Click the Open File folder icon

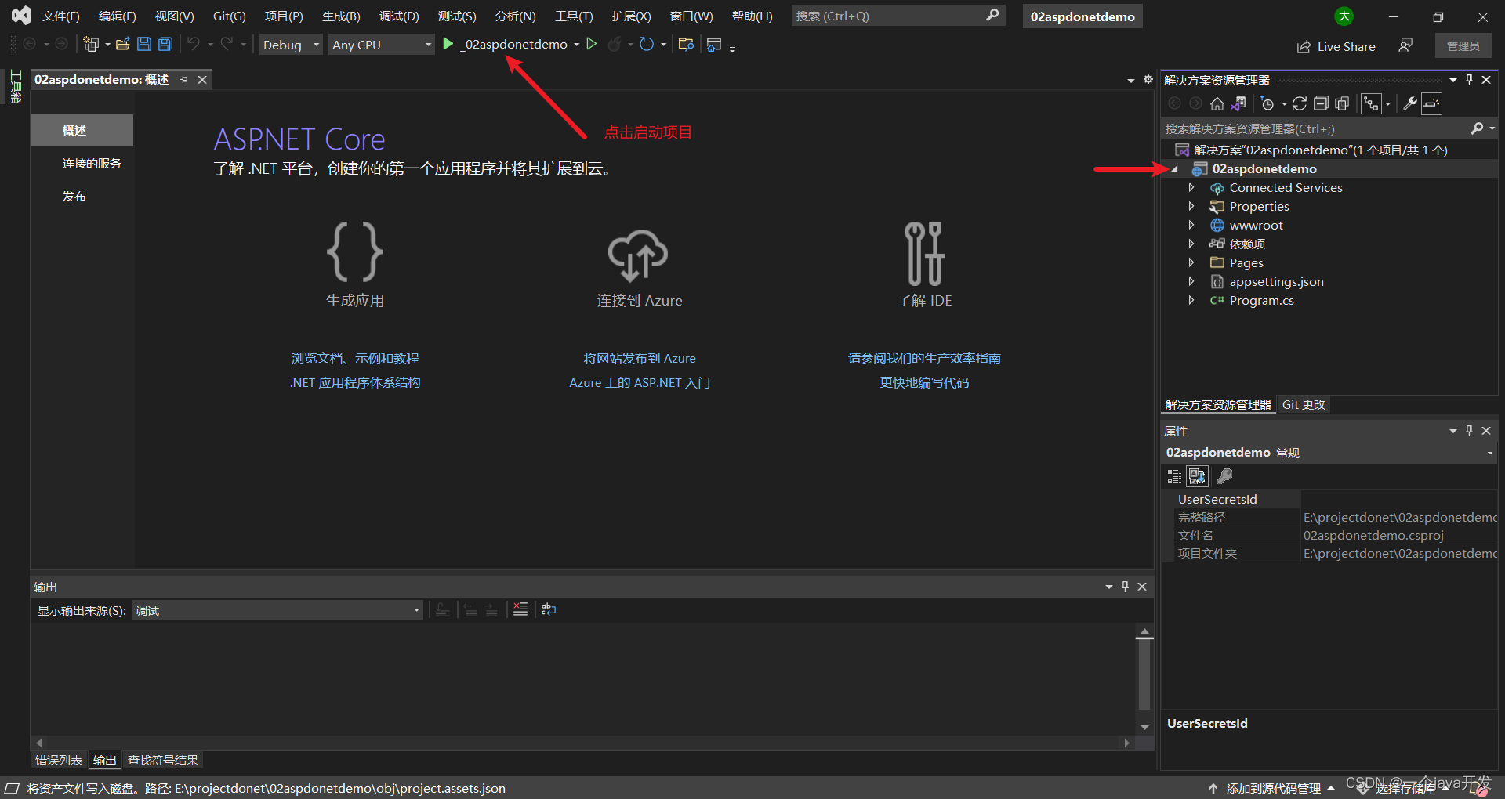[122, 45]
